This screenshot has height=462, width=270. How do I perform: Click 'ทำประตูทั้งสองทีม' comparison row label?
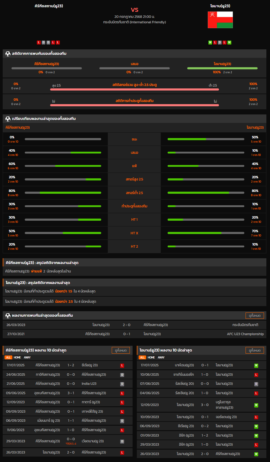(134, 206)
